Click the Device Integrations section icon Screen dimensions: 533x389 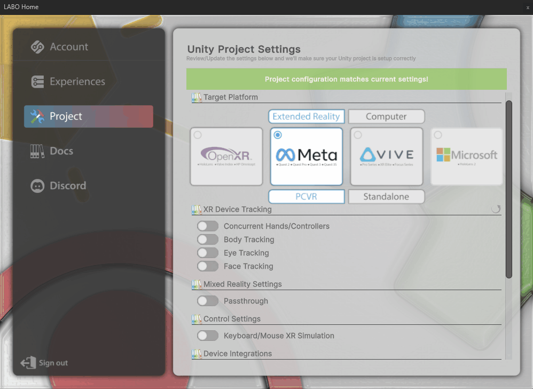coord(197,354)
